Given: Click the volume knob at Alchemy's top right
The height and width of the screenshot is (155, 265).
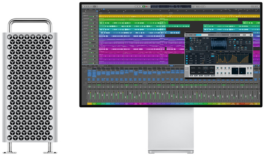Looking at the screenshot, I should click(x=251, y=35).
